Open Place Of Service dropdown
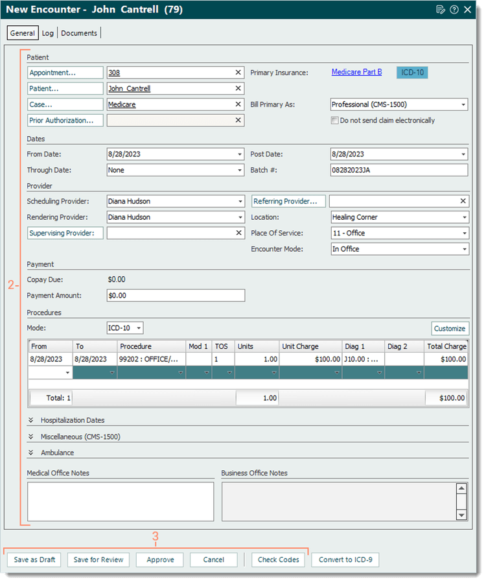This screenshot has height=583, width=486. [x=465, y=233]
